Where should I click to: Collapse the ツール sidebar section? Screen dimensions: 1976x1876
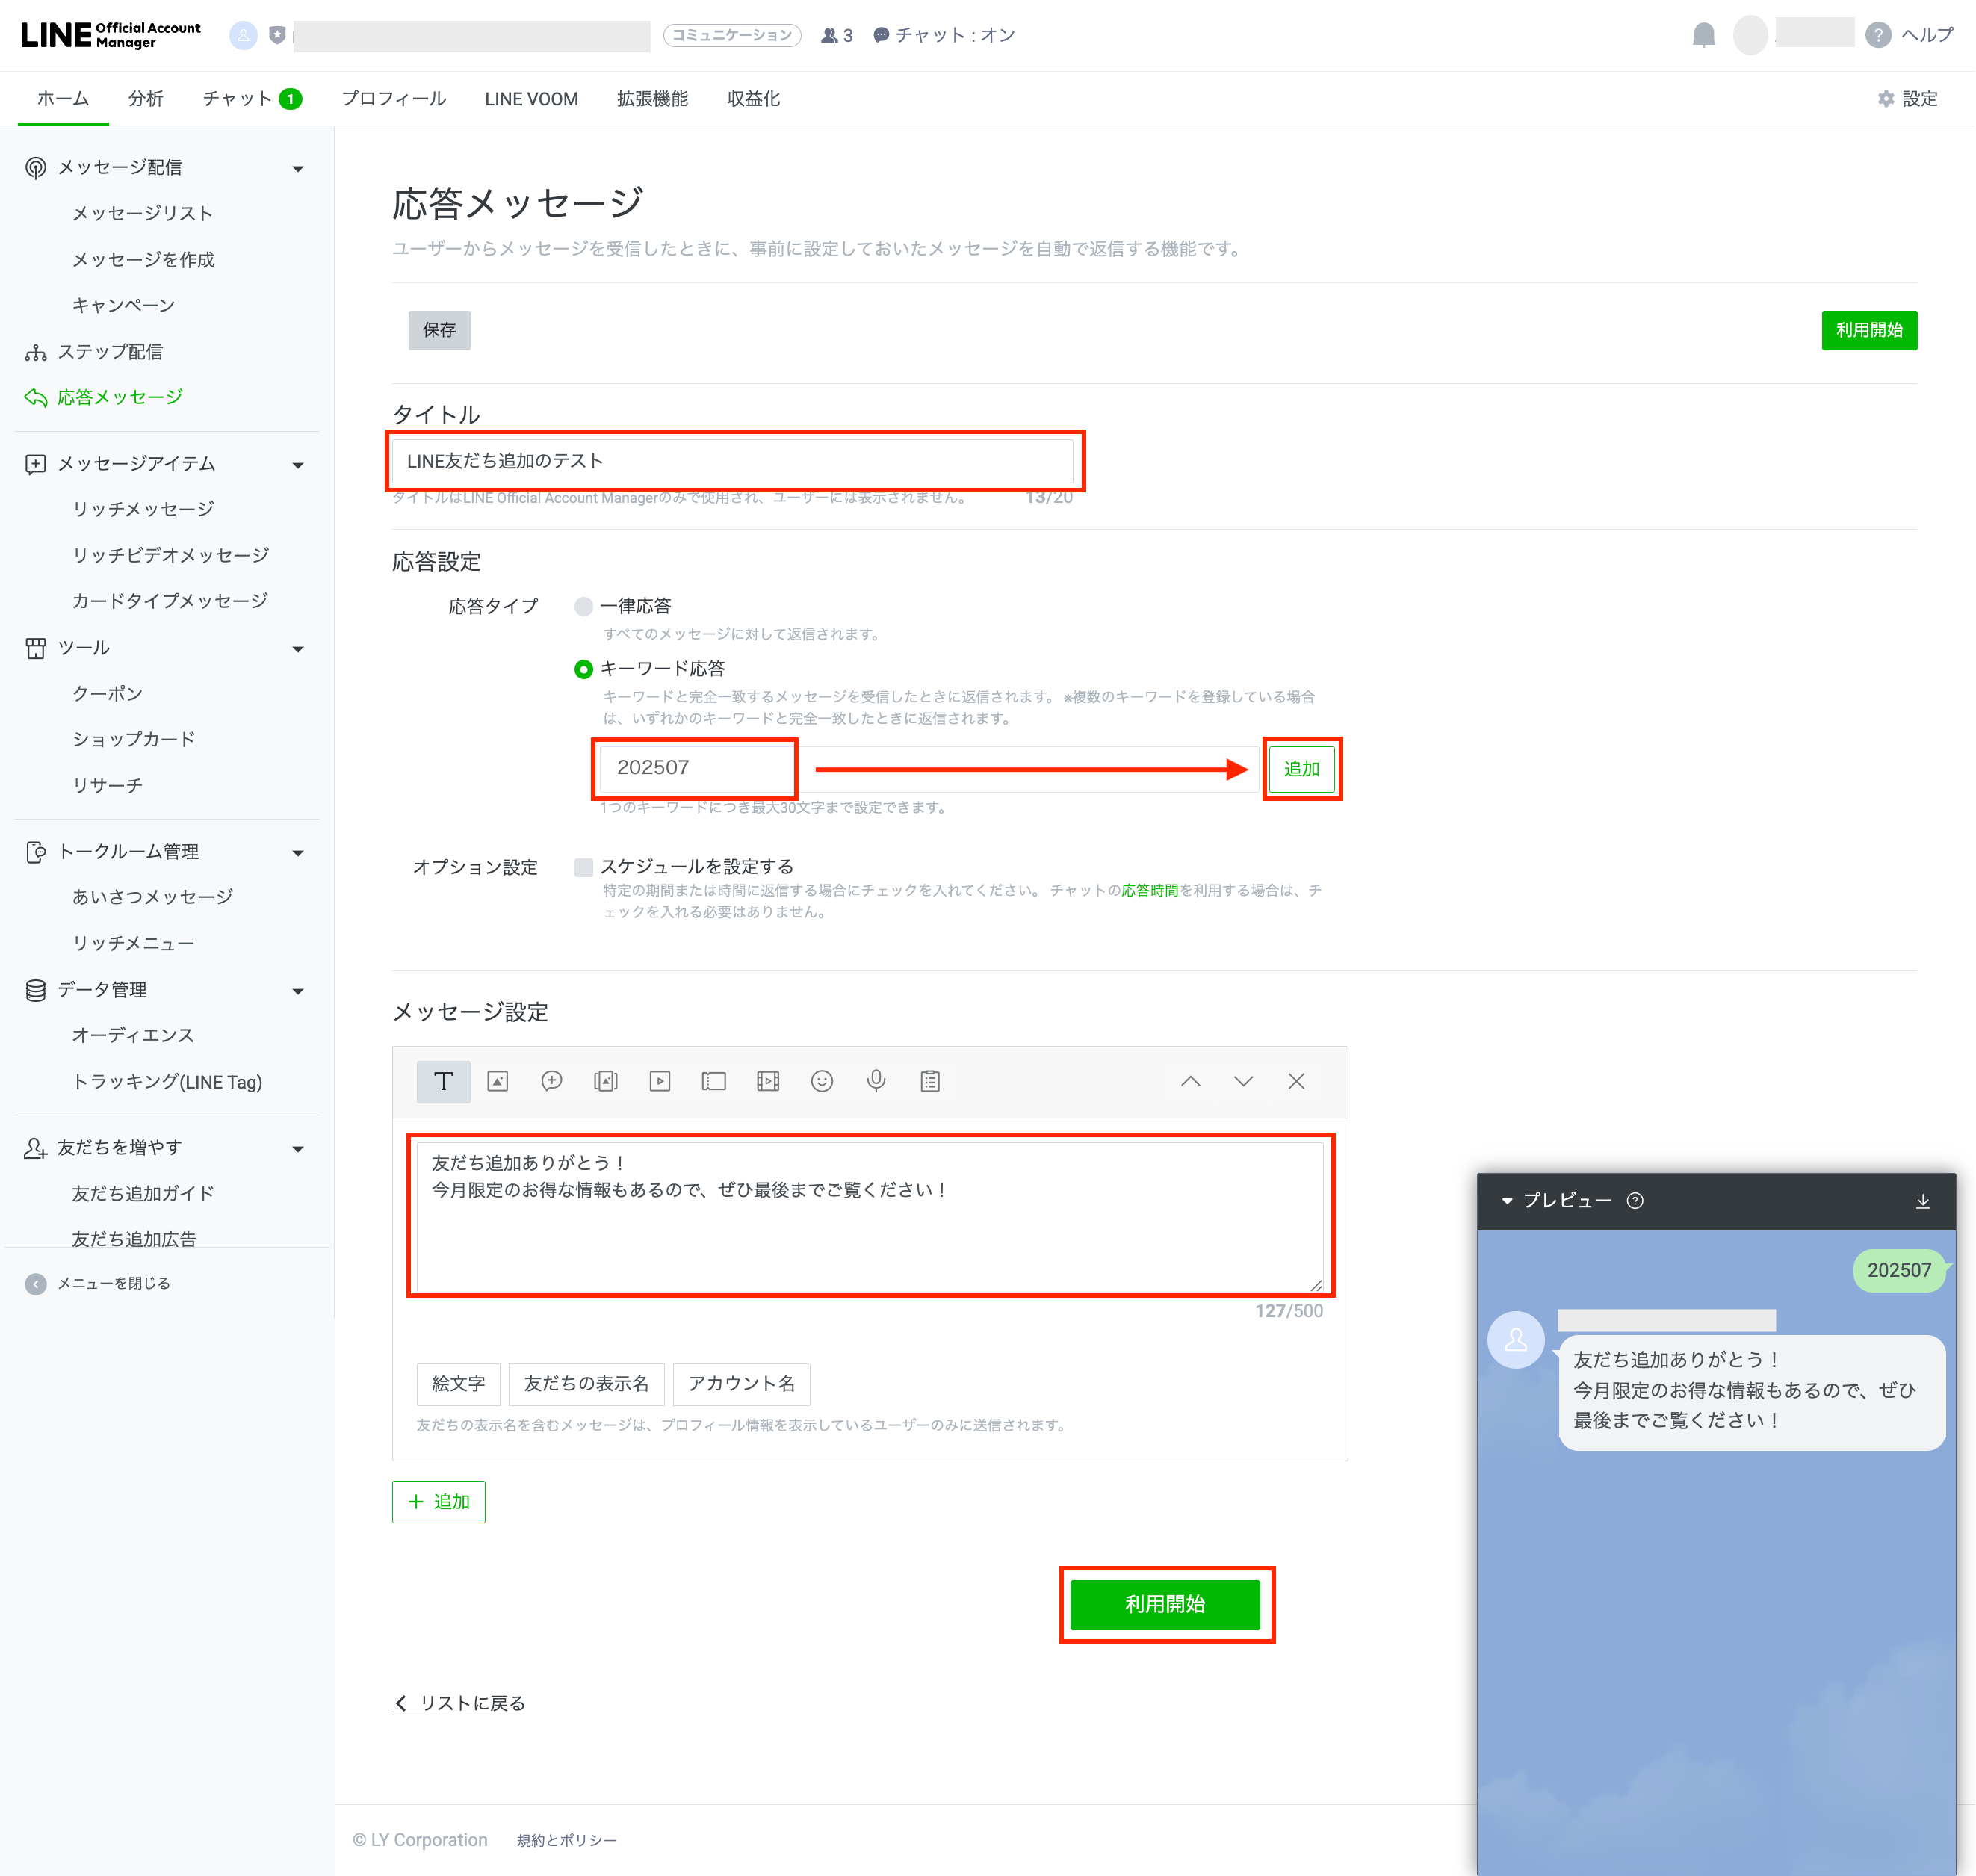298,649
